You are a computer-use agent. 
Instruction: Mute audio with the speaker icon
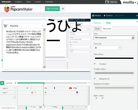pyautogui.click(x=15, y=83)
